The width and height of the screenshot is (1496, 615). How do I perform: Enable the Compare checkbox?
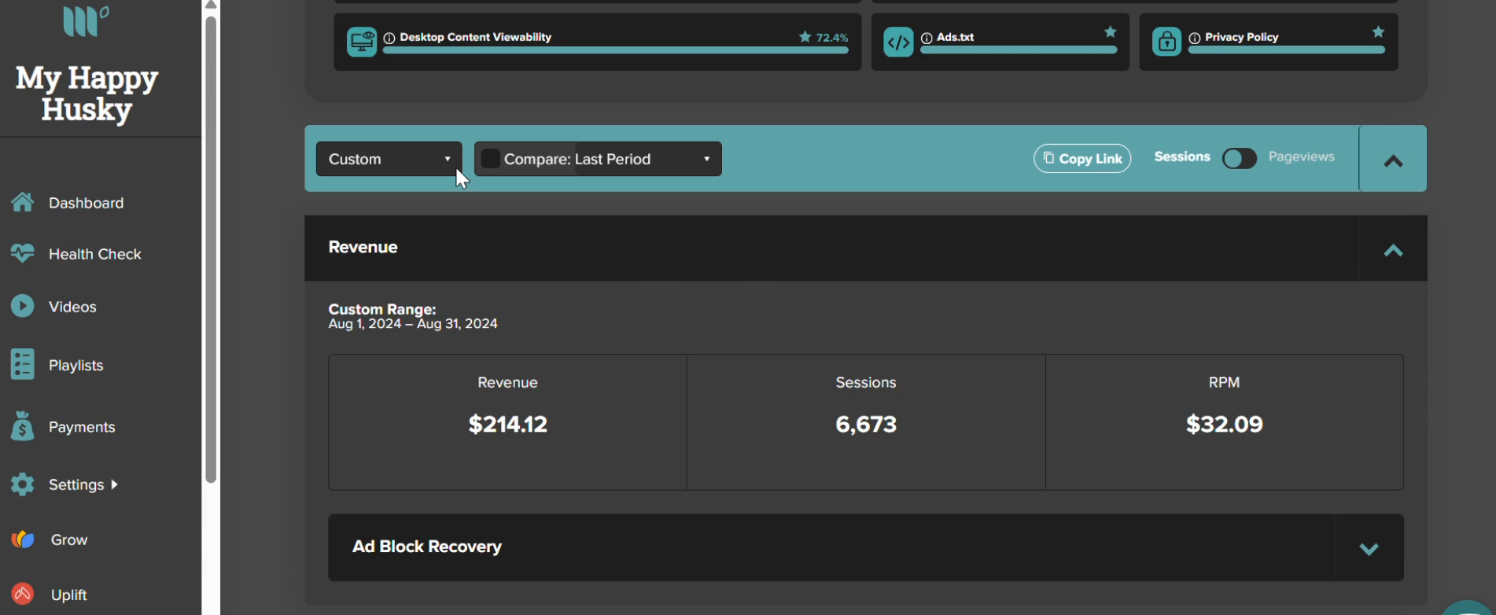point(490,159)
